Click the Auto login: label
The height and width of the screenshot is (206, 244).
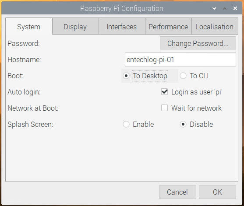(x=24, y=92)
